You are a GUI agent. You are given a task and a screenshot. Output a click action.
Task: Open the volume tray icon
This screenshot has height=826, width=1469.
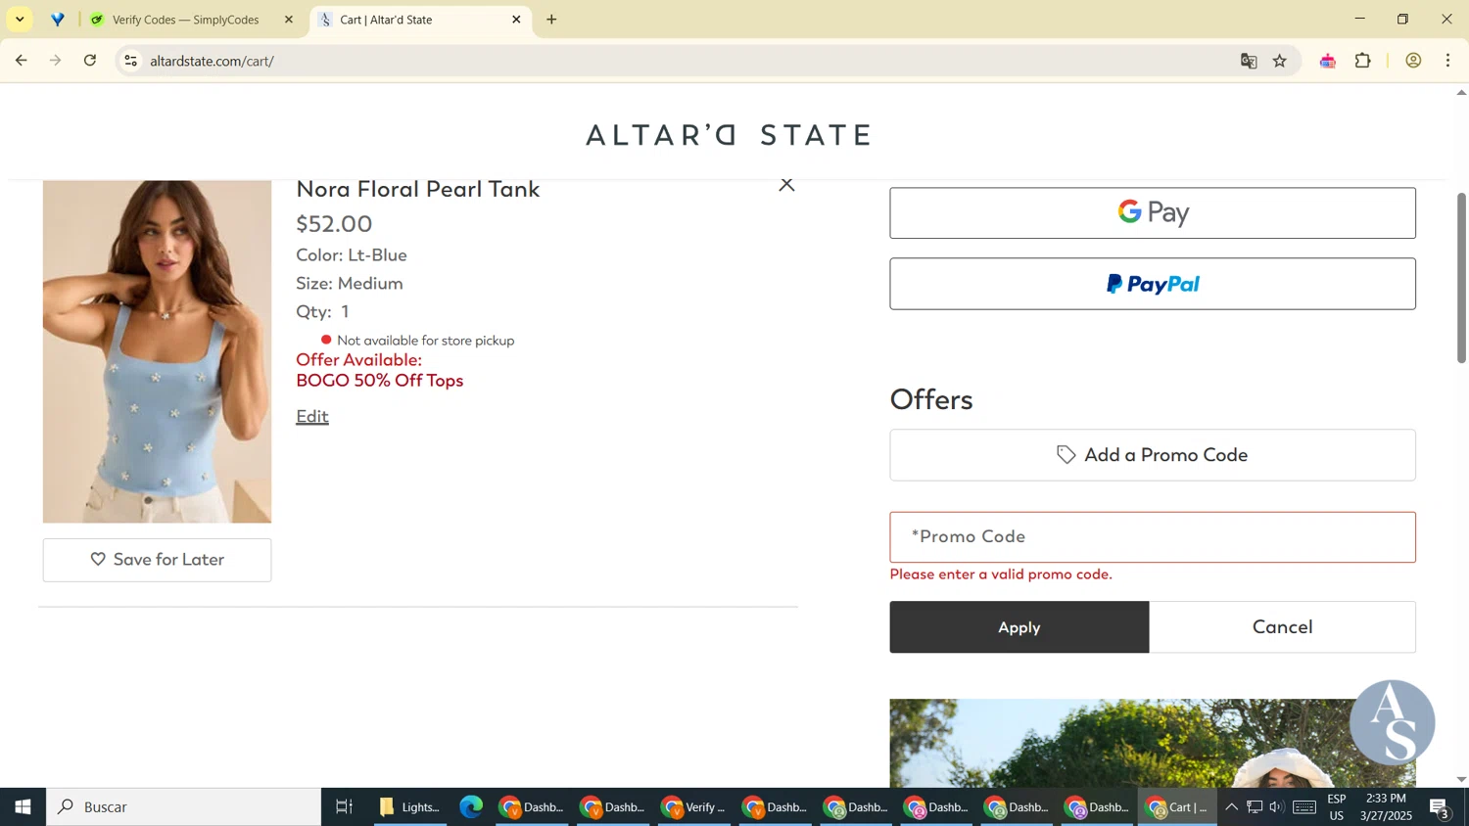click(x=1276, y=807)
